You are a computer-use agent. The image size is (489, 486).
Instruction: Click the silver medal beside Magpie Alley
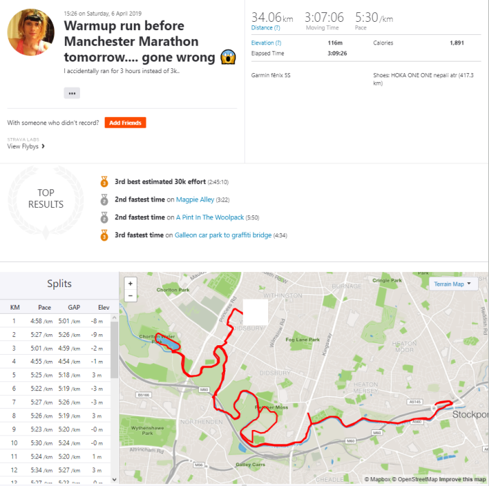click(105, 200)
